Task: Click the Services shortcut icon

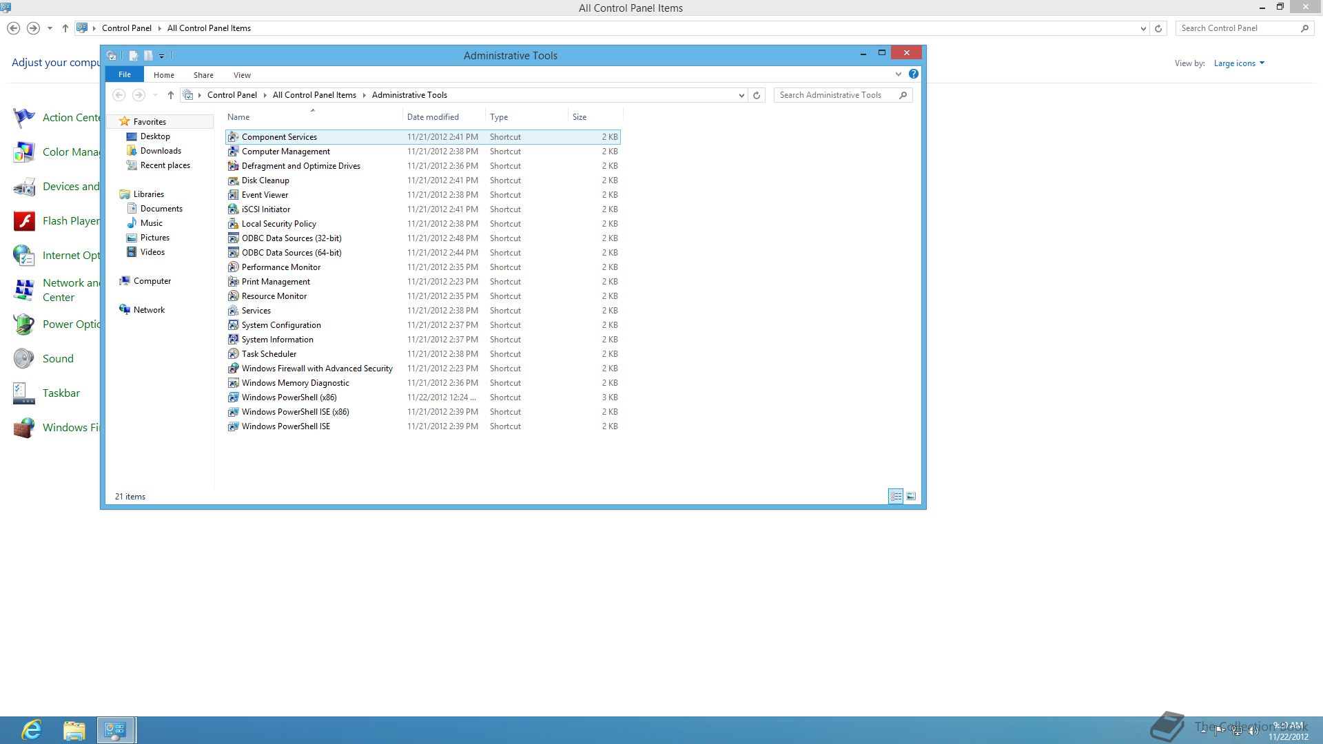Action: 233,311
